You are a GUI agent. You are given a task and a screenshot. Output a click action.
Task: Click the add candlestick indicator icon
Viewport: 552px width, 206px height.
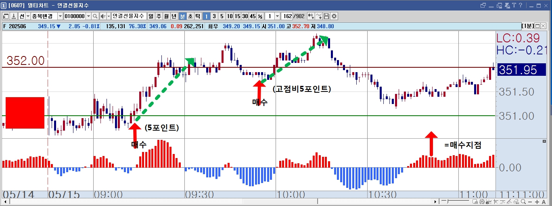coord(311,16)
